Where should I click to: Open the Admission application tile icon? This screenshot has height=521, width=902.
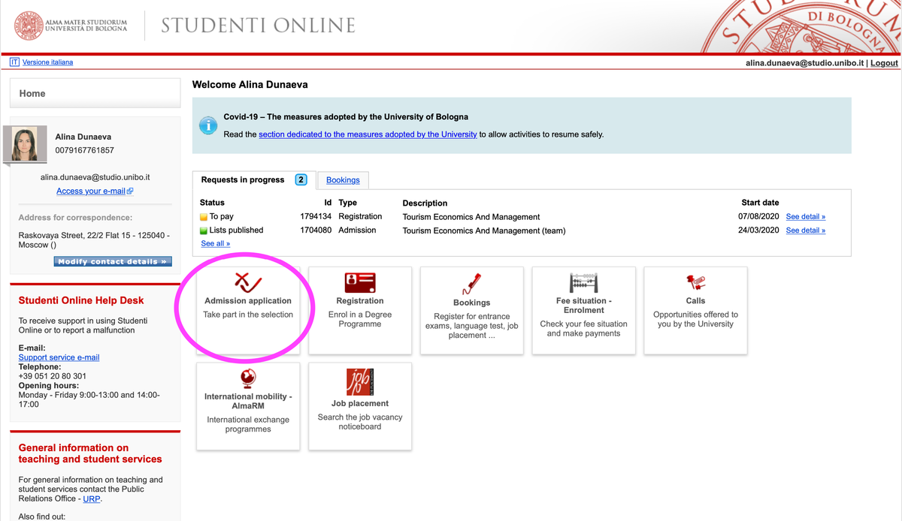[x=247, y=282]
